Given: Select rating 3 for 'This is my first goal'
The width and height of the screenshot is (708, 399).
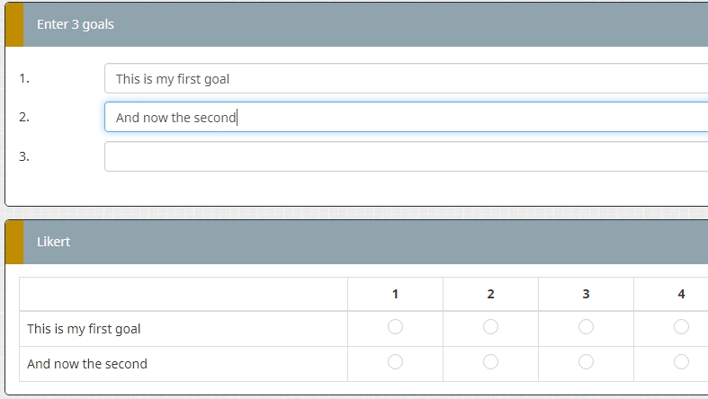Looking at the screenshot, I should [586, 327].
